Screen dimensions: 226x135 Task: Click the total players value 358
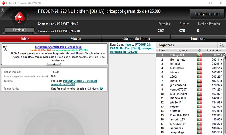[53, 76]
